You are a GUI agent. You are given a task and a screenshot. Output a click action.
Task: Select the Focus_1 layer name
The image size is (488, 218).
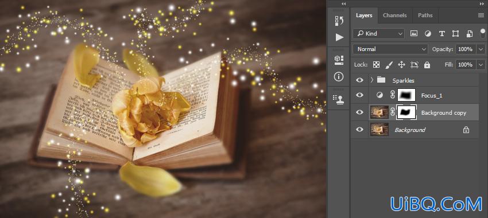point(432,96)
